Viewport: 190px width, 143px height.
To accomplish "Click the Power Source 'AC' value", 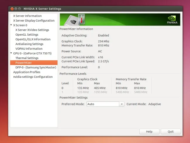I will point(100,51).
